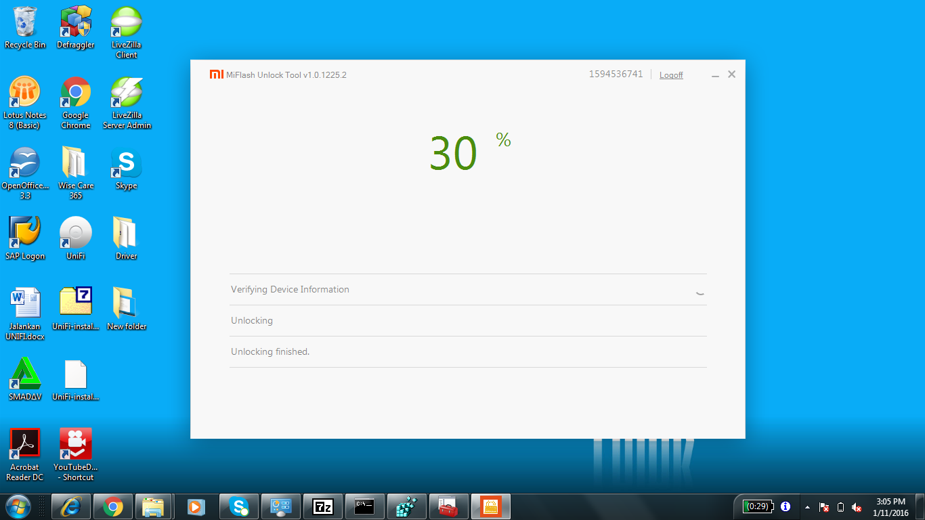Image resolution: width=925 pixels, height=520 pixels.
Task: Open Lotus Notes 8 (Basic) icon
Action: tap(25, 103)
